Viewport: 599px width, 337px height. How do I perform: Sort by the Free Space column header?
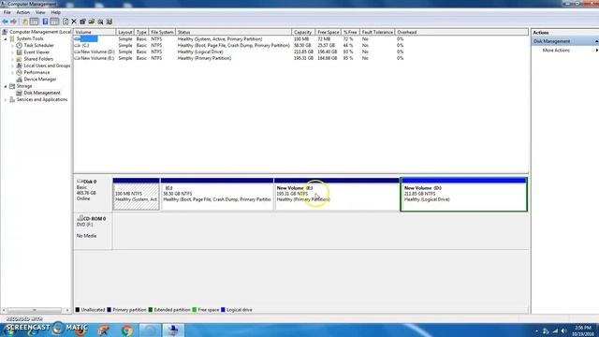[329, 33]
